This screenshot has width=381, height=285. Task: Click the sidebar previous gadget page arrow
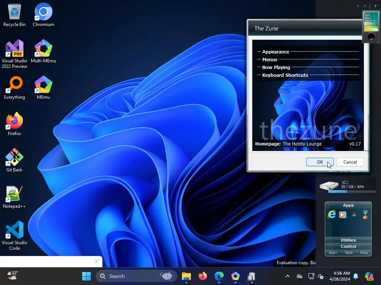[x=358, y=6]
